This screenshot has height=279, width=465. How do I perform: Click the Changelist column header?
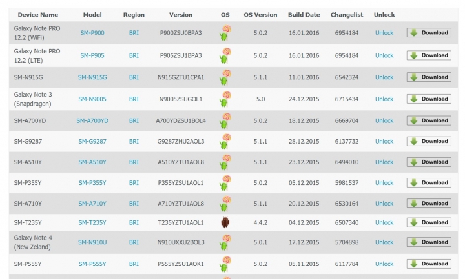point(347,15)
